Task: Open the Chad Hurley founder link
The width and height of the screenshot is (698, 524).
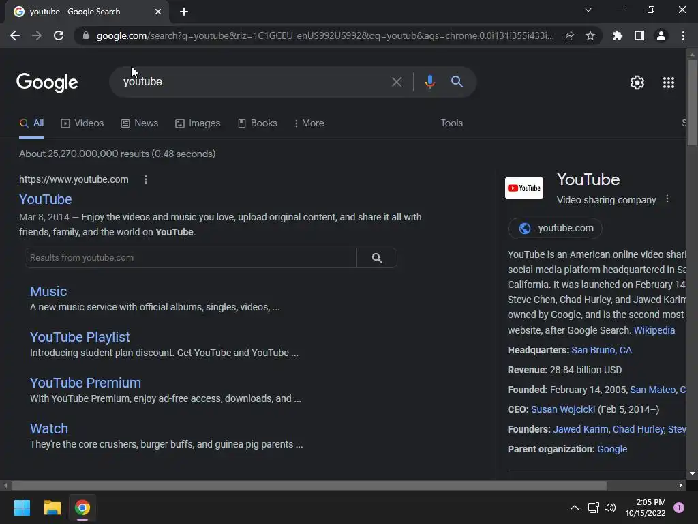Action: (638, 429)
